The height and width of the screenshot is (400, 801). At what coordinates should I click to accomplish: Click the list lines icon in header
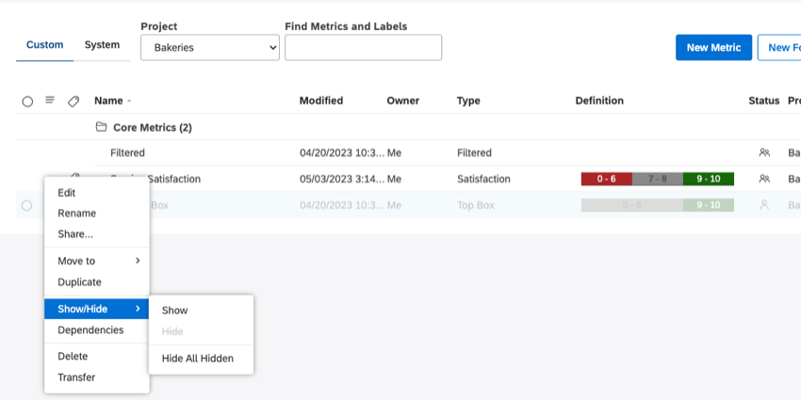pyautogui.click(x=50, y=100)
